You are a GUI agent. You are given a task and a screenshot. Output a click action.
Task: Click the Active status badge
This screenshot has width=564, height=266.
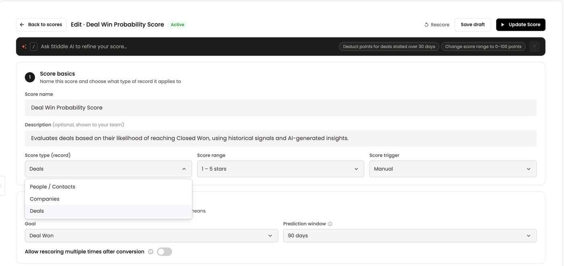[177, 25]
